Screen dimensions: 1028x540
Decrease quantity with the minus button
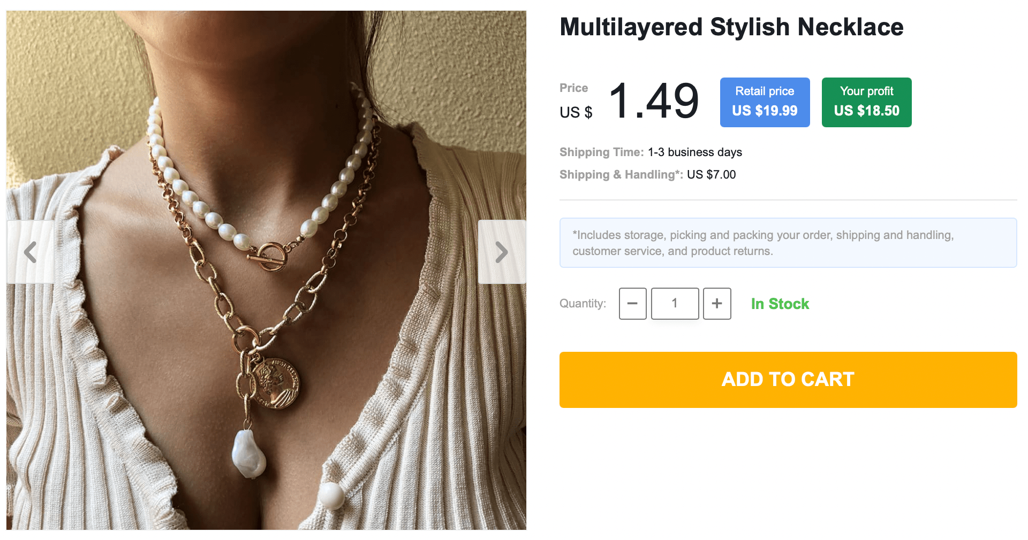coord(632,304)
